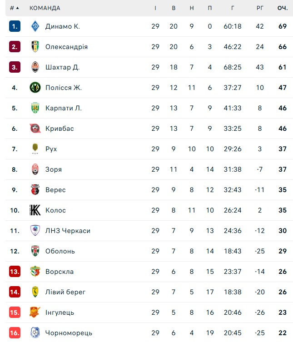
Task: Click the red position 16 badge
Action: point(15,333)
